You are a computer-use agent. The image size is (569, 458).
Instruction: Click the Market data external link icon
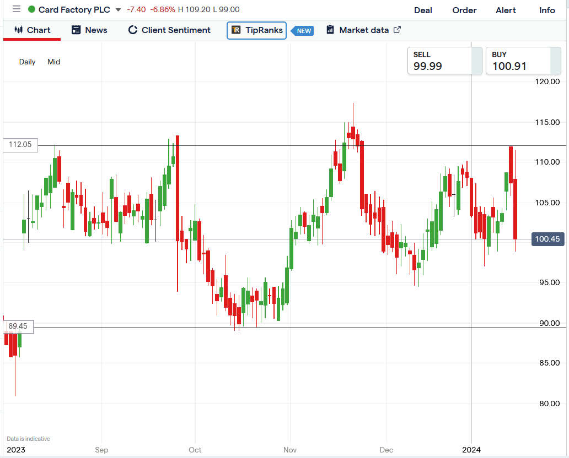pos(397,30)
